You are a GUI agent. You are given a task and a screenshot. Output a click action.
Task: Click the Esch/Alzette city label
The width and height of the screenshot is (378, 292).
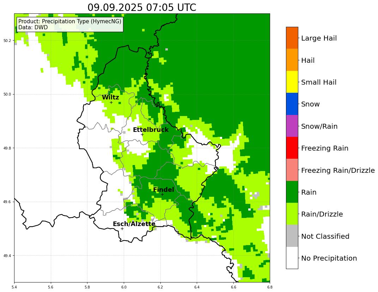[x=134, y=224]
